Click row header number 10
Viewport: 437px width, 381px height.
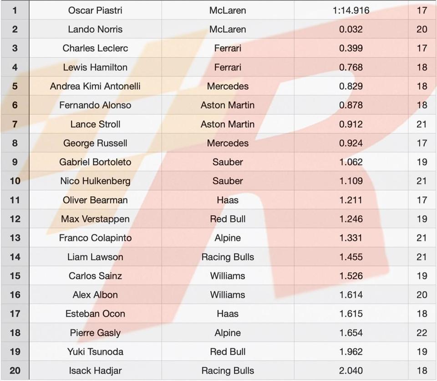[15, 181]
